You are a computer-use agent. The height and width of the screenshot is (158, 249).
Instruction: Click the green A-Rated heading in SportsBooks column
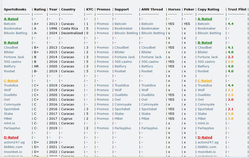coord(11,19)
